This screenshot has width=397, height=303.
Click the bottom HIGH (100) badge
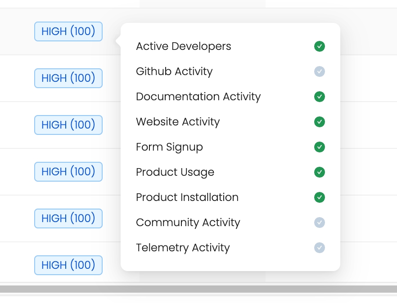[68, 265]
